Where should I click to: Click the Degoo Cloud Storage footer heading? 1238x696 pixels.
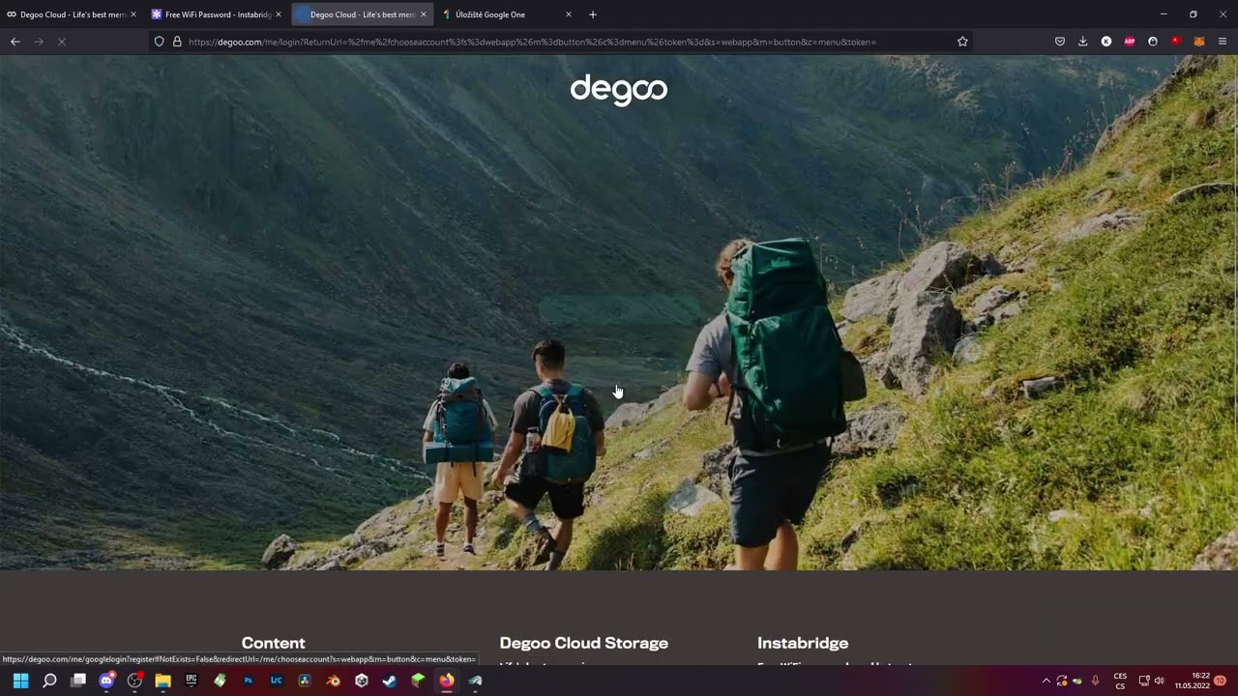[x=584, y=643]
